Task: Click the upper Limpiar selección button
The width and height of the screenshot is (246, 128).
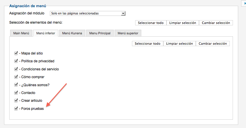Action: click(183, 23)
